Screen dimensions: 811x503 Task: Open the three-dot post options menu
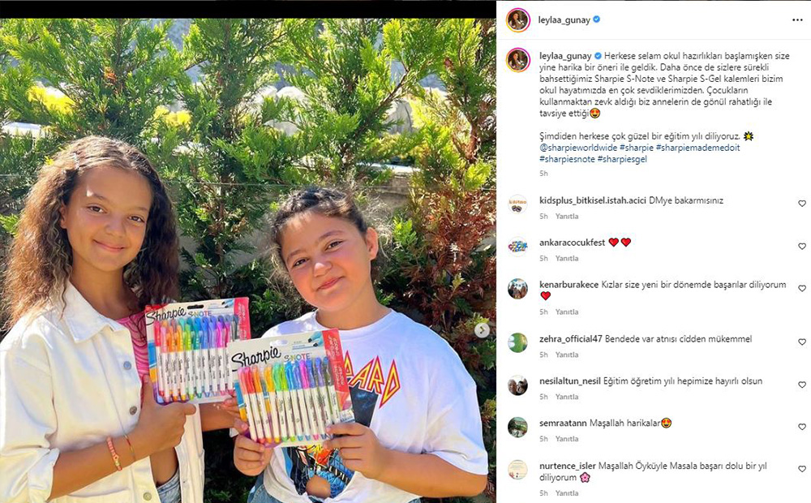(x=797, y=20)
